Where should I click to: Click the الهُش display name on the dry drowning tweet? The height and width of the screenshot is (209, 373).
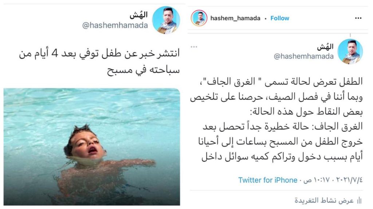click(325, 46)
